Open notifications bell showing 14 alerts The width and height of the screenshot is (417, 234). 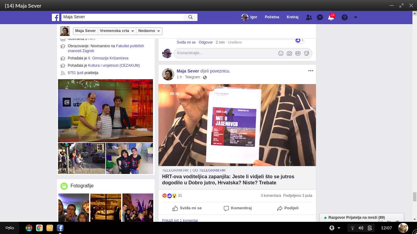pos(331,17)
